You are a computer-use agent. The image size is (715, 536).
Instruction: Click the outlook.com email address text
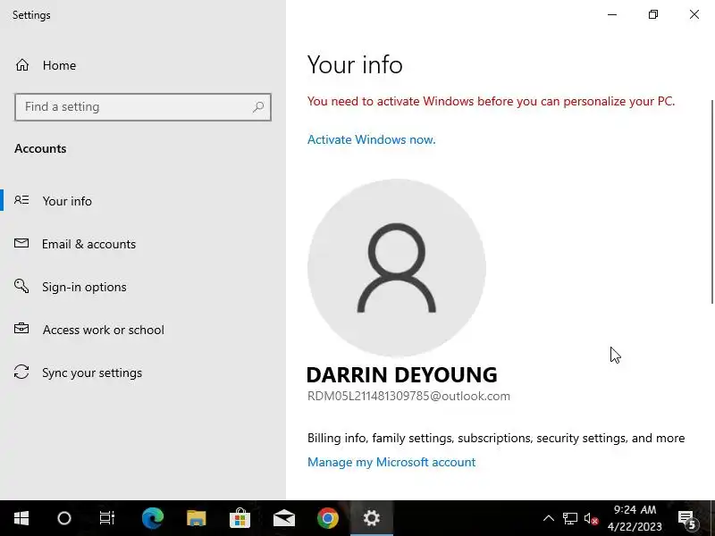click(x=408, y=396)
